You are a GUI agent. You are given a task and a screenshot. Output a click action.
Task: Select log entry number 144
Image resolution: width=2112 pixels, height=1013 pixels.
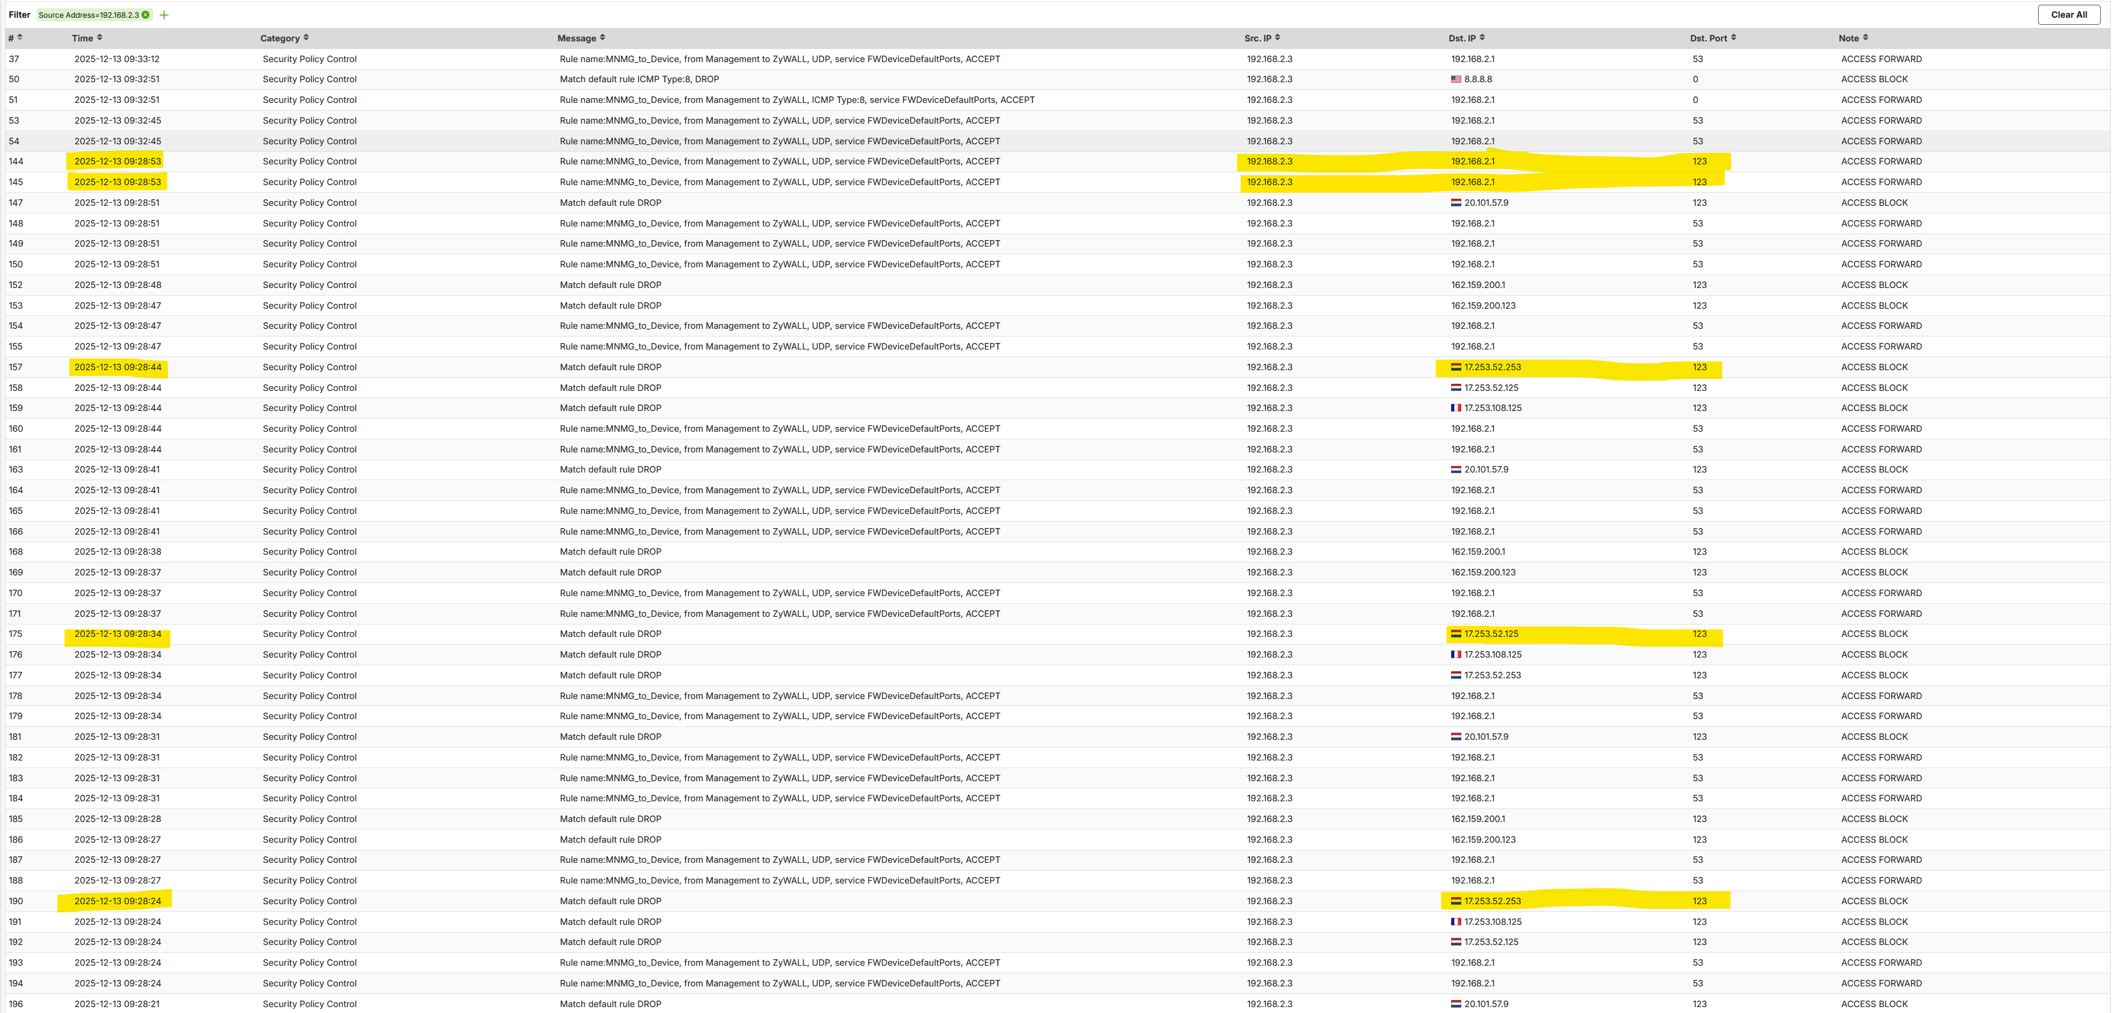point(15,161)
